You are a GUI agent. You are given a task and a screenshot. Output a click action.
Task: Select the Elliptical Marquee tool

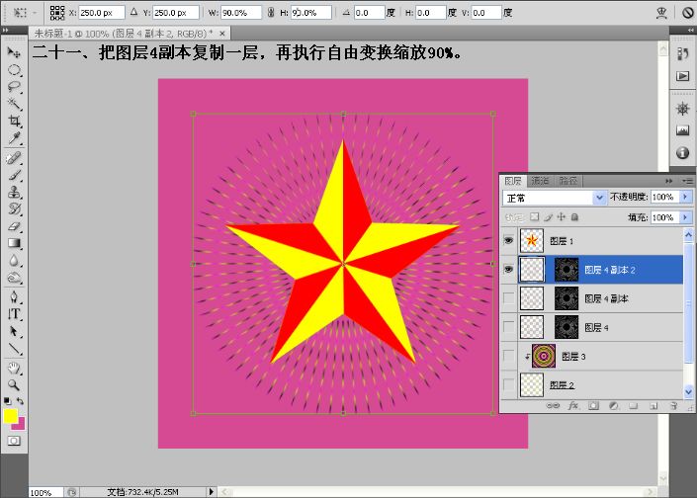coord(14,70)
